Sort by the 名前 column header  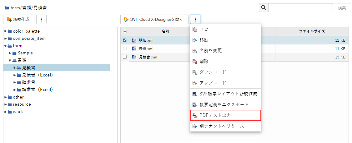165,31
